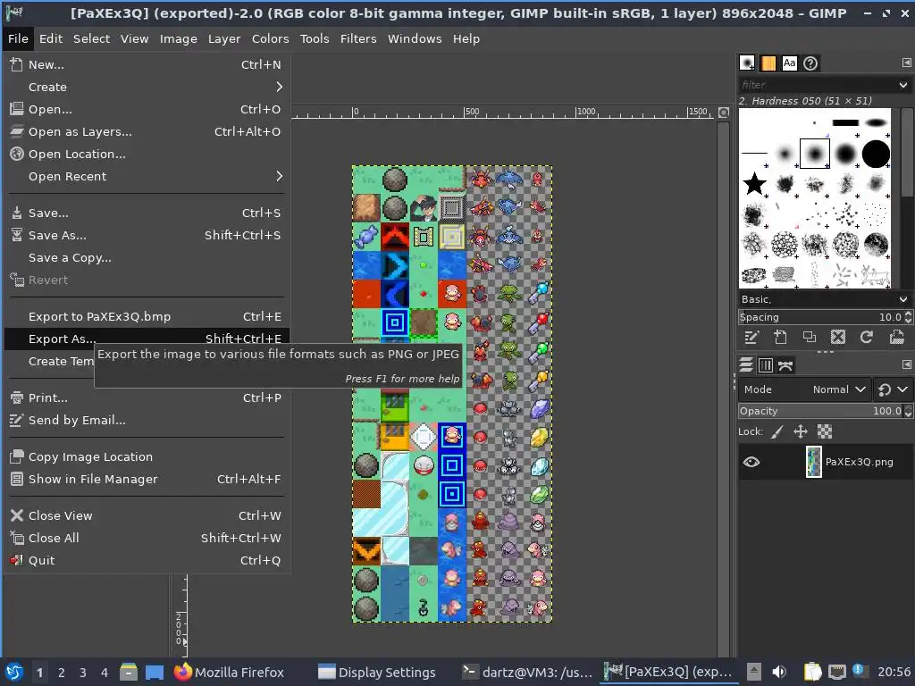Open the clipboard manager tray icon
The width and height of the screenshot is (915, 686).
click(812, 672)
